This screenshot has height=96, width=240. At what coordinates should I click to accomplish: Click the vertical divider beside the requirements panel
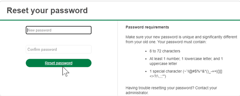117,58
